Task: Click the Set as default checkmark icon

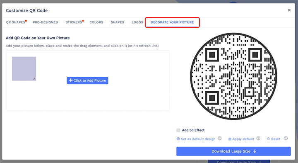Action: [178, 139]
